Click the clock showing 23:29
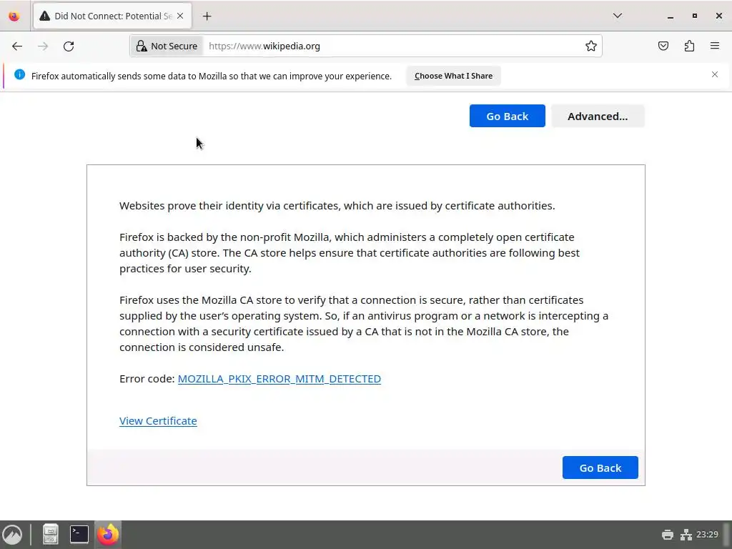The height and width of the screenshot is (549, 732). click(x=707, y=535)
